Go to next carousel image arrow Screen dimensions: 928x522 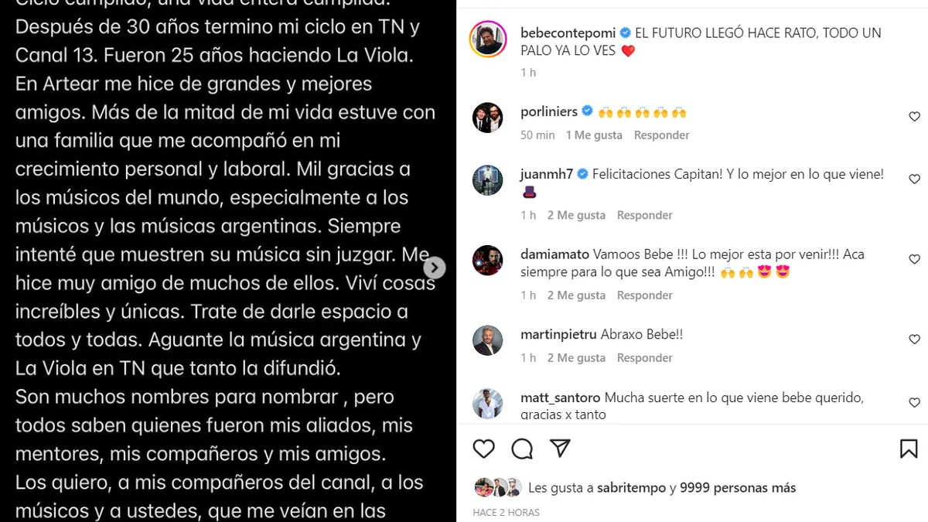point(435,268)
